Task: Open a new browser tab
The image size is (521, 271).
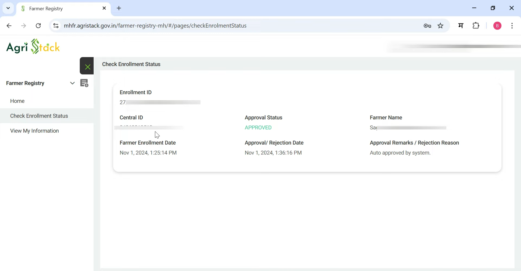Action: [119, 8]
